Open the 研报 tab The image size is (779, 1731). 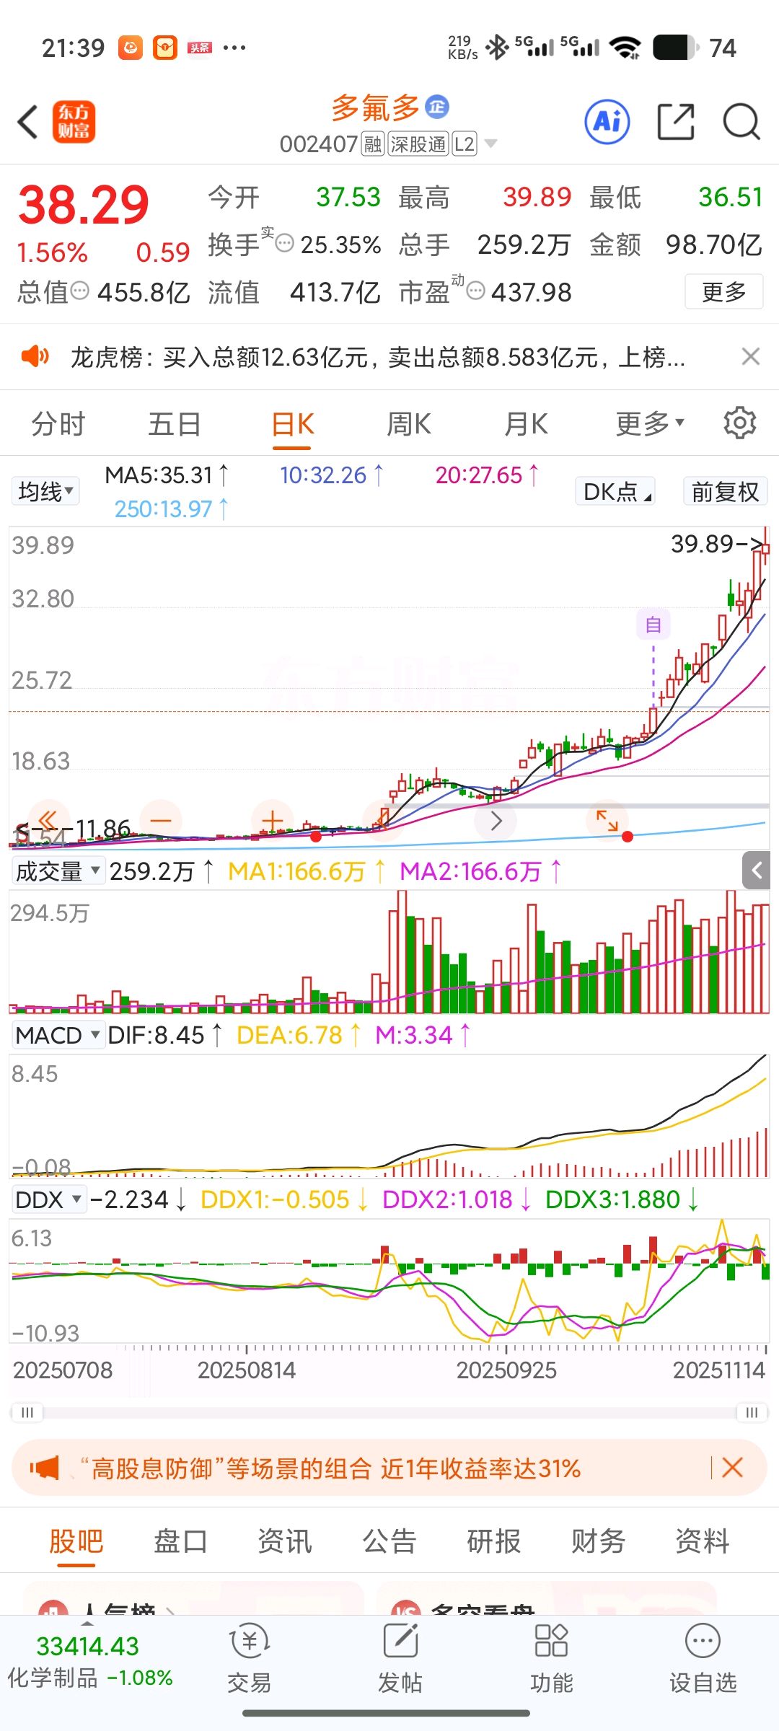494,1541
